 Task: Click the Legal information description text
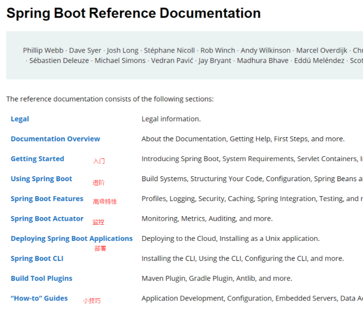tap(171, 119)
